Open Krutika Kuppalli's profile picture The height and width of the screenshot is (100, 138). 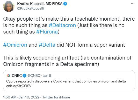coord(9,6)
